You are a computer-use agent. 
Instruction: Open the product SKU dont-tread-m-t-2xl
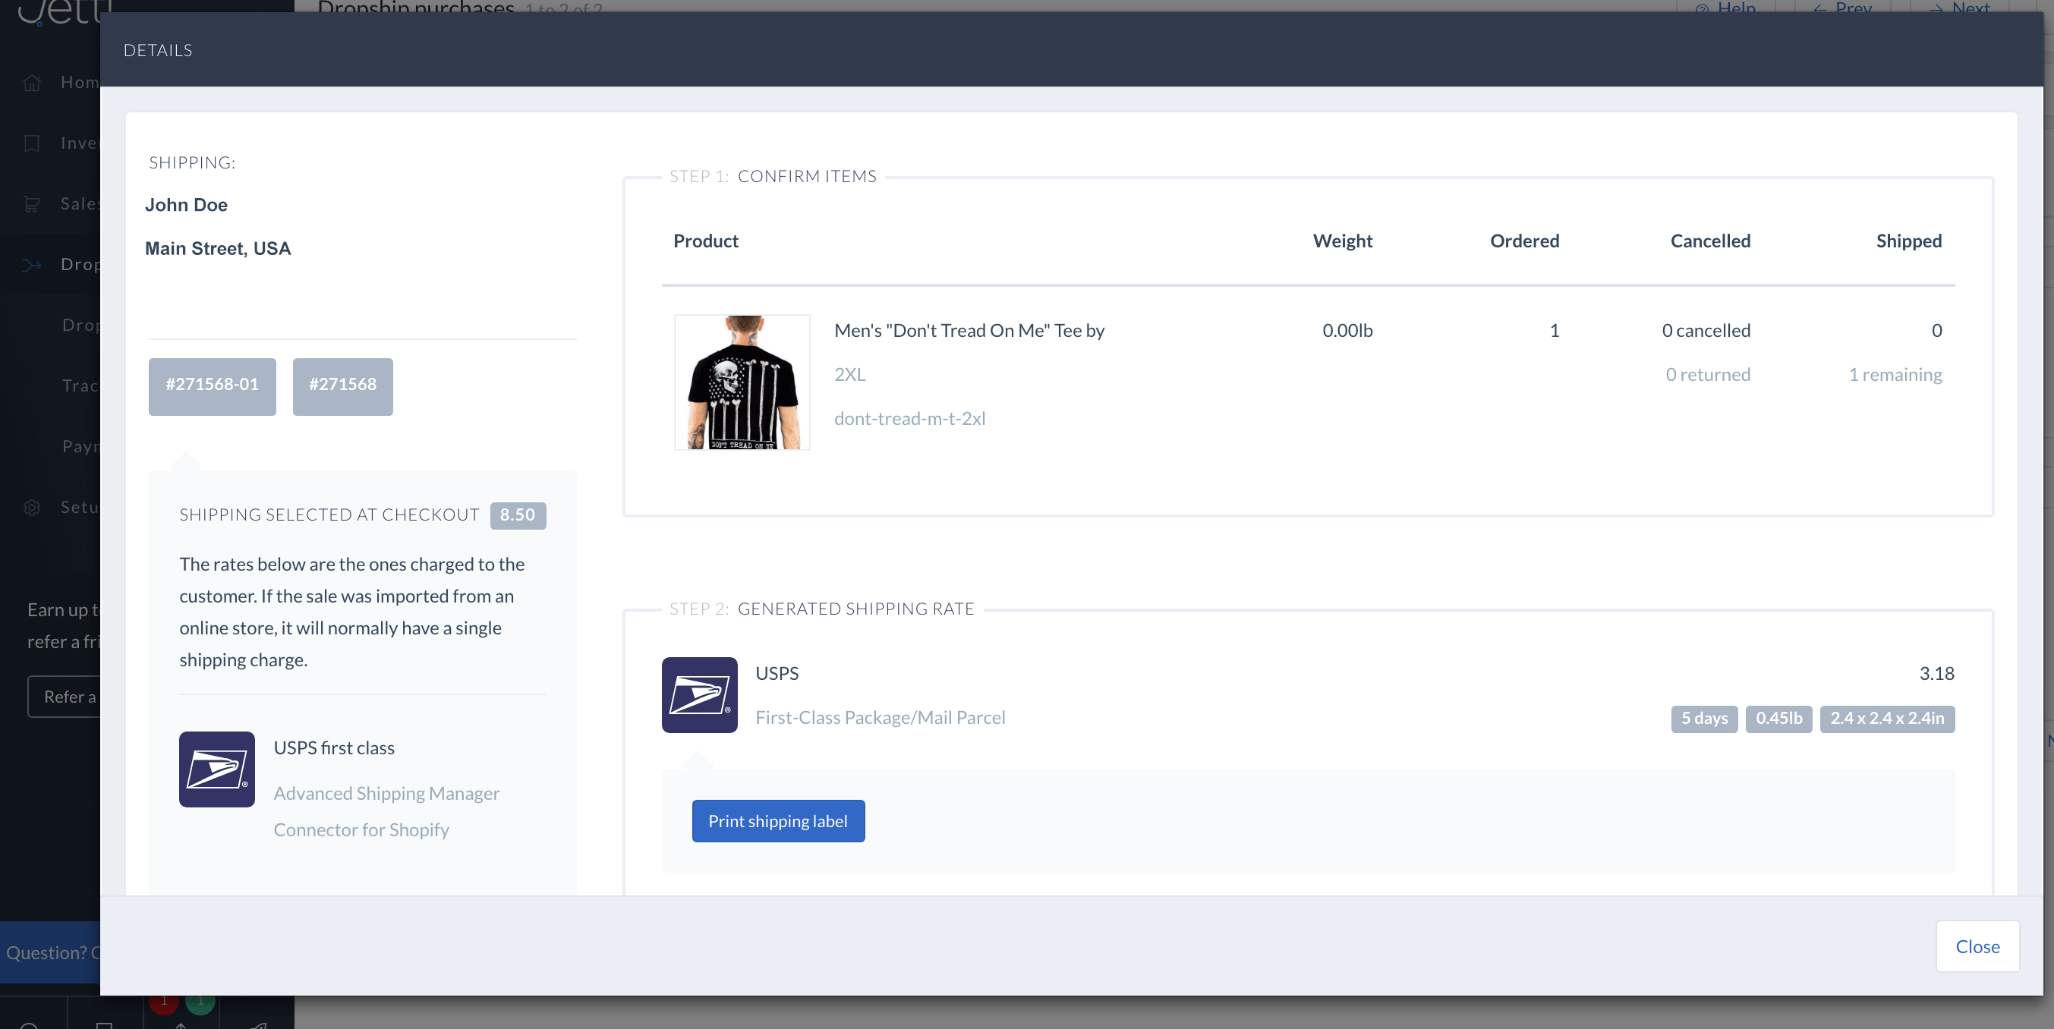[x=909, y=418]
